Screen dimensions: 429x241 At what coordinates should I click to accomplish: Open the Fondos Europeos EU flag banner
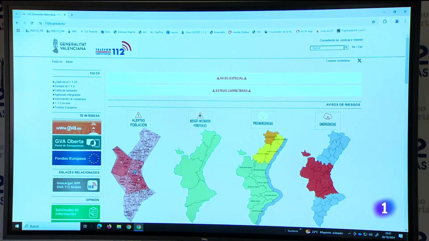coord(76,158)
